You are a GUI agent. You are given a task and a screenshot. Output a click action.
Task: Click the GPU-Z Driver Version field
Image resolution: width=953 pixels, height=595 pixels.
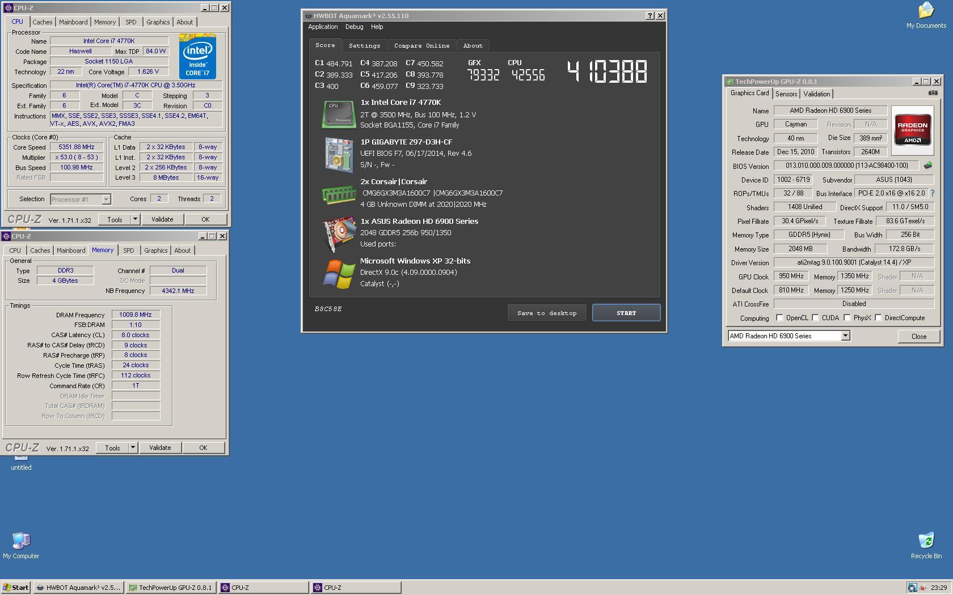coord(853,262)
